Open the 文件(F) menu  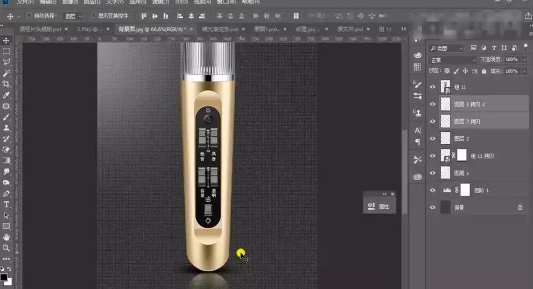tap(25, 2)
